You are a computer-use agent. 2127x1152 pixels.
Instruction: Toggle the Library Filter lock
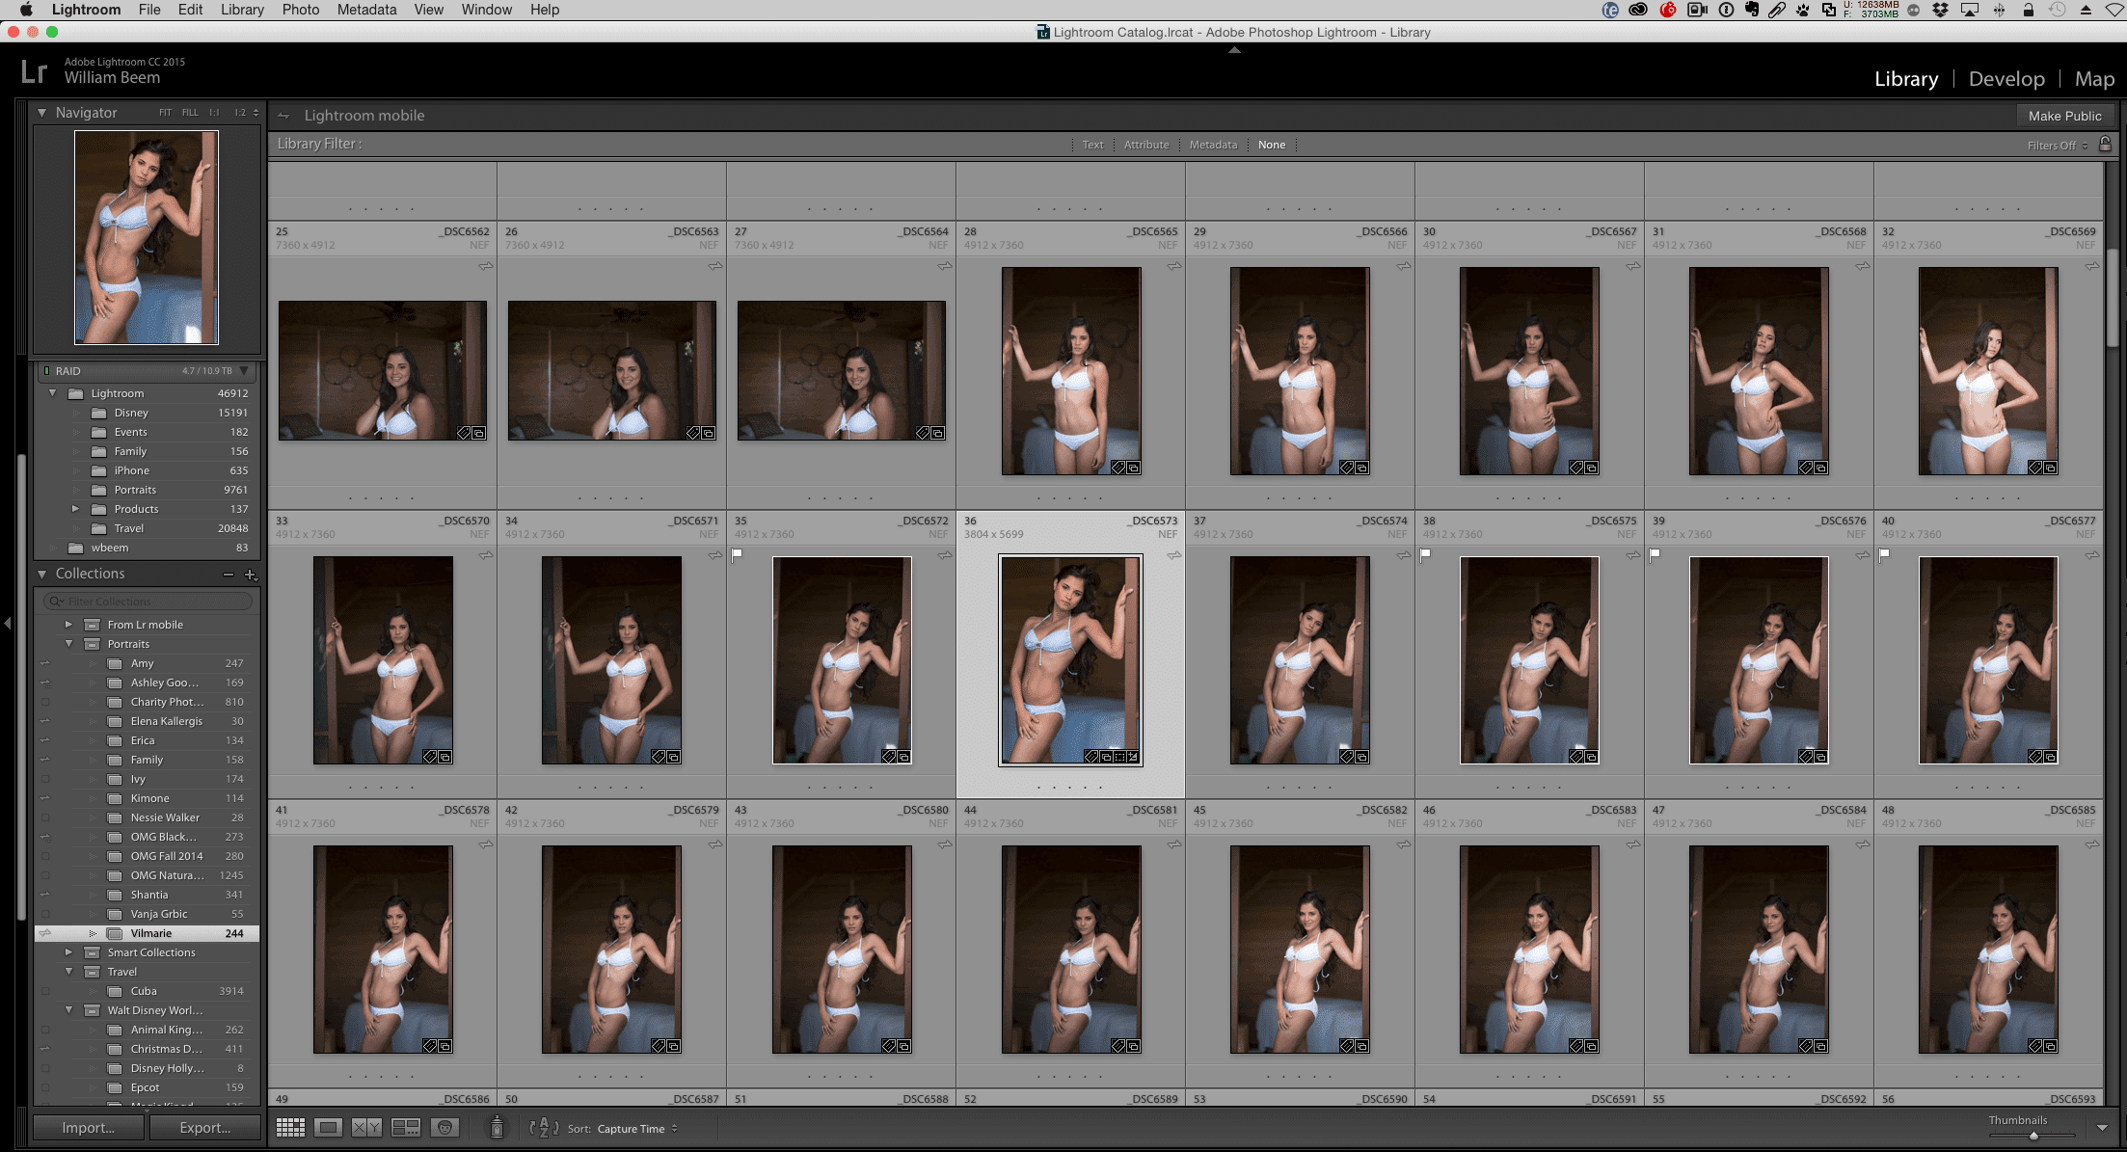2106,144
